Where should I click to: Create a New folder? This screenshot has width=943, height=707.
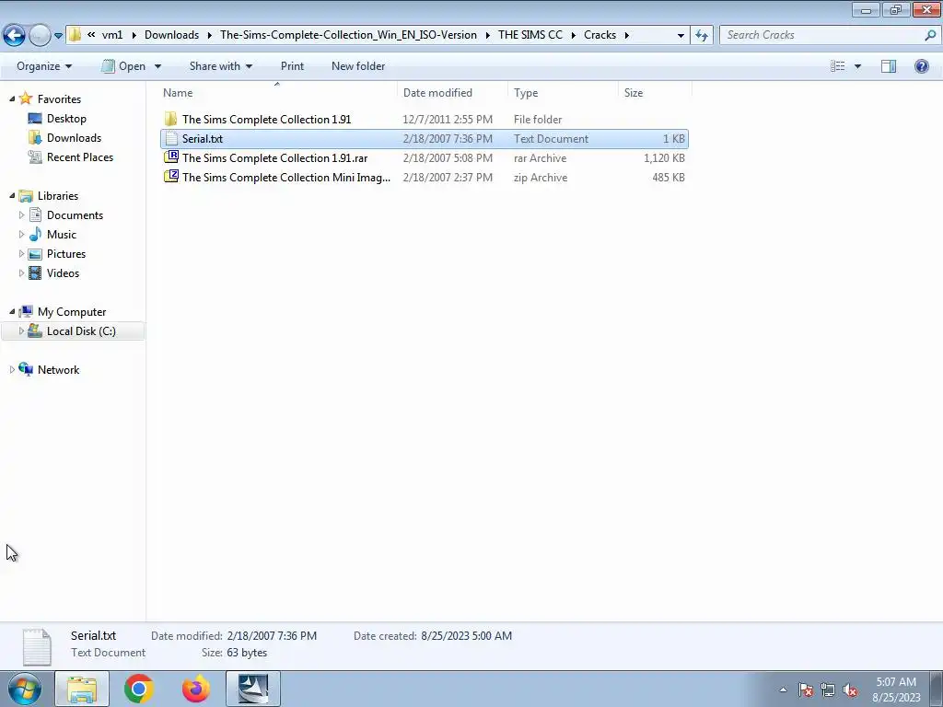click(358, 66)
